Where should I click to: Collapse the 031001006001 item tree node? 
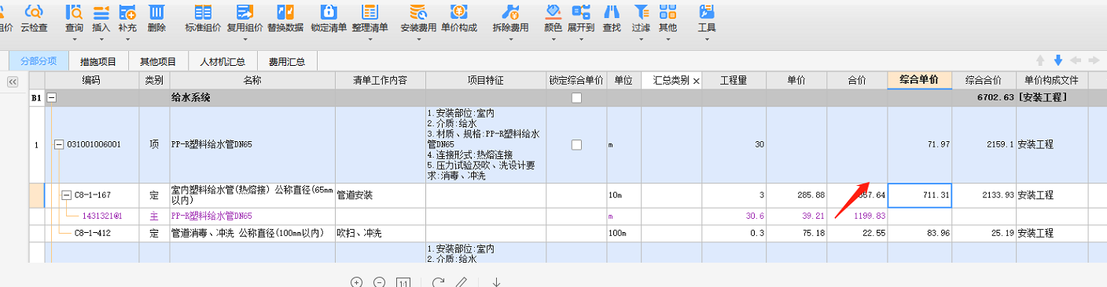click(x=59, y=145)
